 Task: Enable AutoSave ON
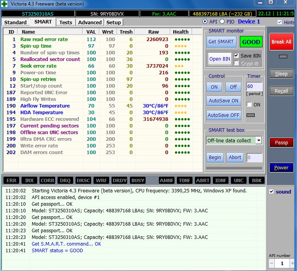point(224,101)
